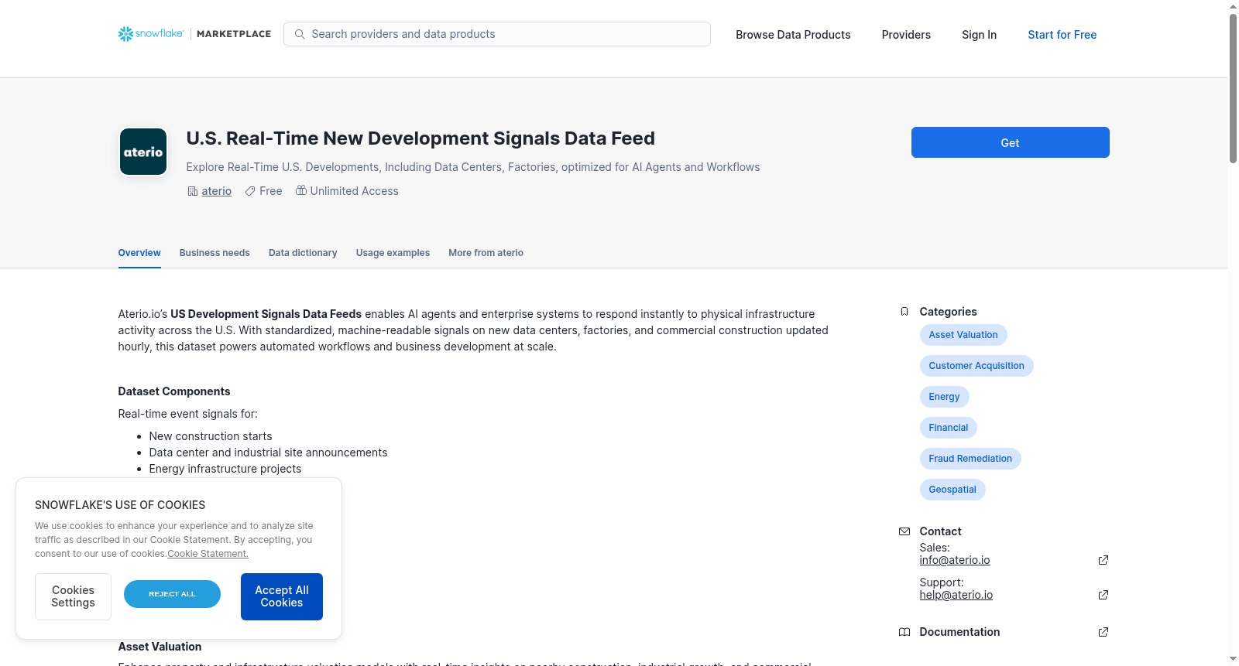Screen dimensions: 1239x666
Task: Click REJECT ALL cookies button
Action: [x=172, y=594]
